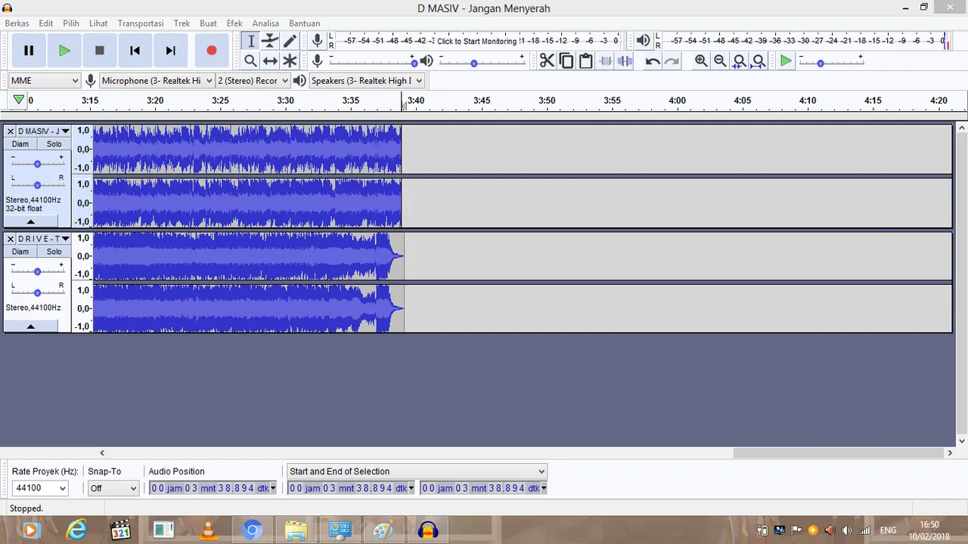Image resolution: width=968 pixels, height=544 pixels.
Task: Open the Speakers playback device dropdown
Action: coord(368,80)
